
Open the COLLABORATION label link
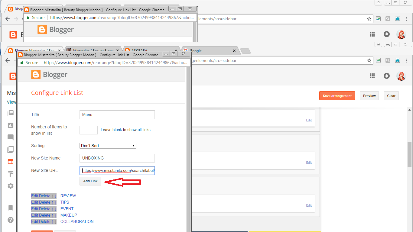coord(77,222)
